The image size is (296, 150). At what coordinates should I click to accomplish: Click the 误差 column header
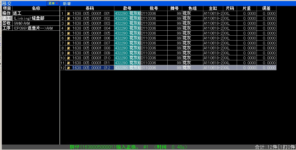pos(266,8)
